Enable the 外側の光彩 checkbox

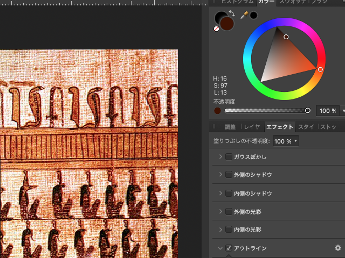pyautogui.click(x=229, y=211)
